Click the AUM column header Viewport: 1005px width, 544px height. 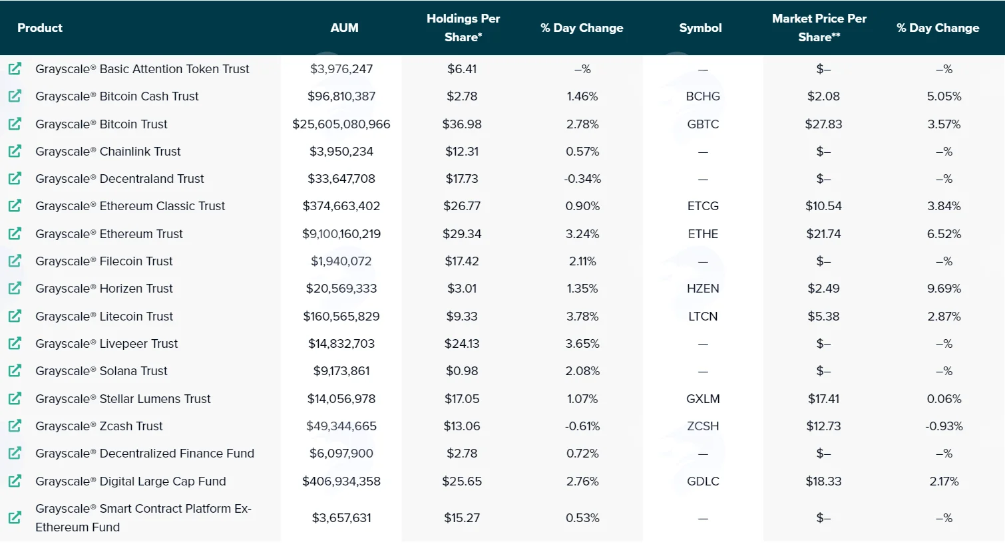click(344, 28)
